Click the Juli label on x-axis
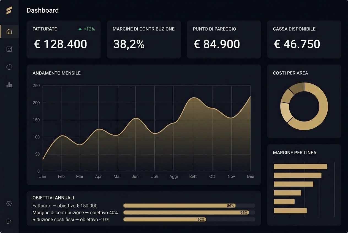 [154, 176]
